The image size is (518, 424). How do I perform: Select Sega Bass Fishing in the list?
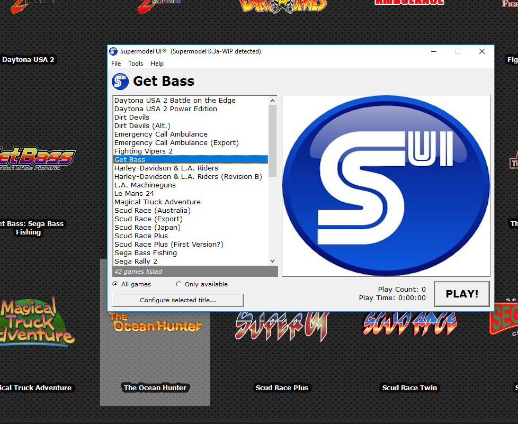[x=191, y=253]
